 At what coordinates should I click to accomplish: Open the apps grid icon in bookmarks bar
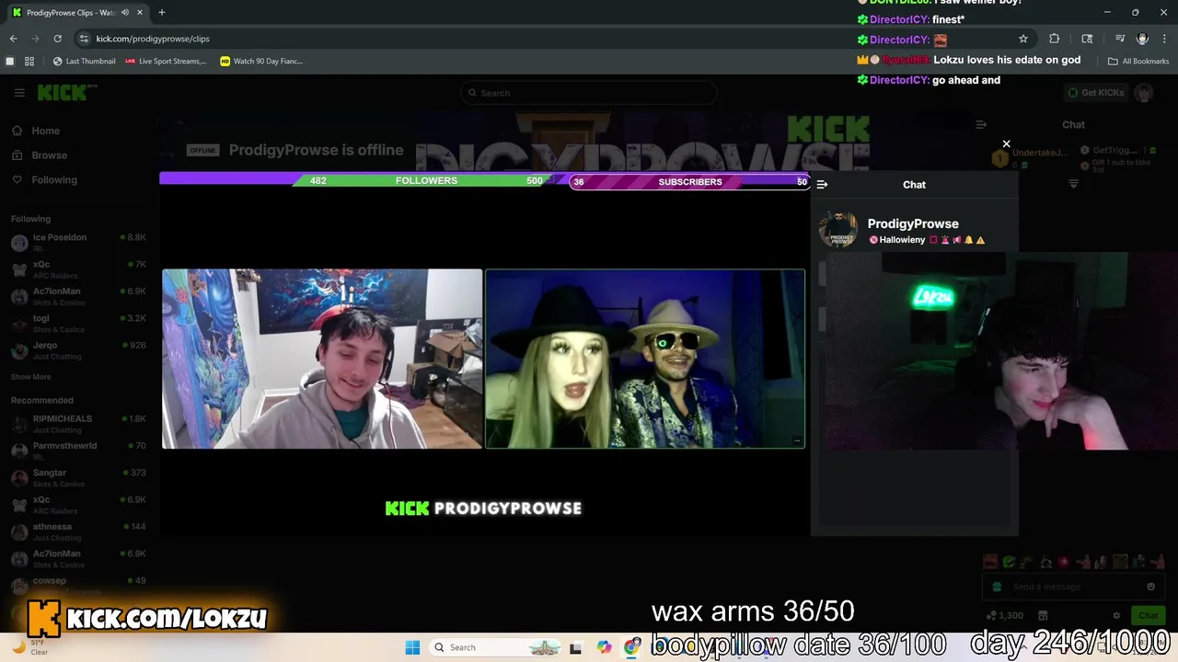point(29,61)
